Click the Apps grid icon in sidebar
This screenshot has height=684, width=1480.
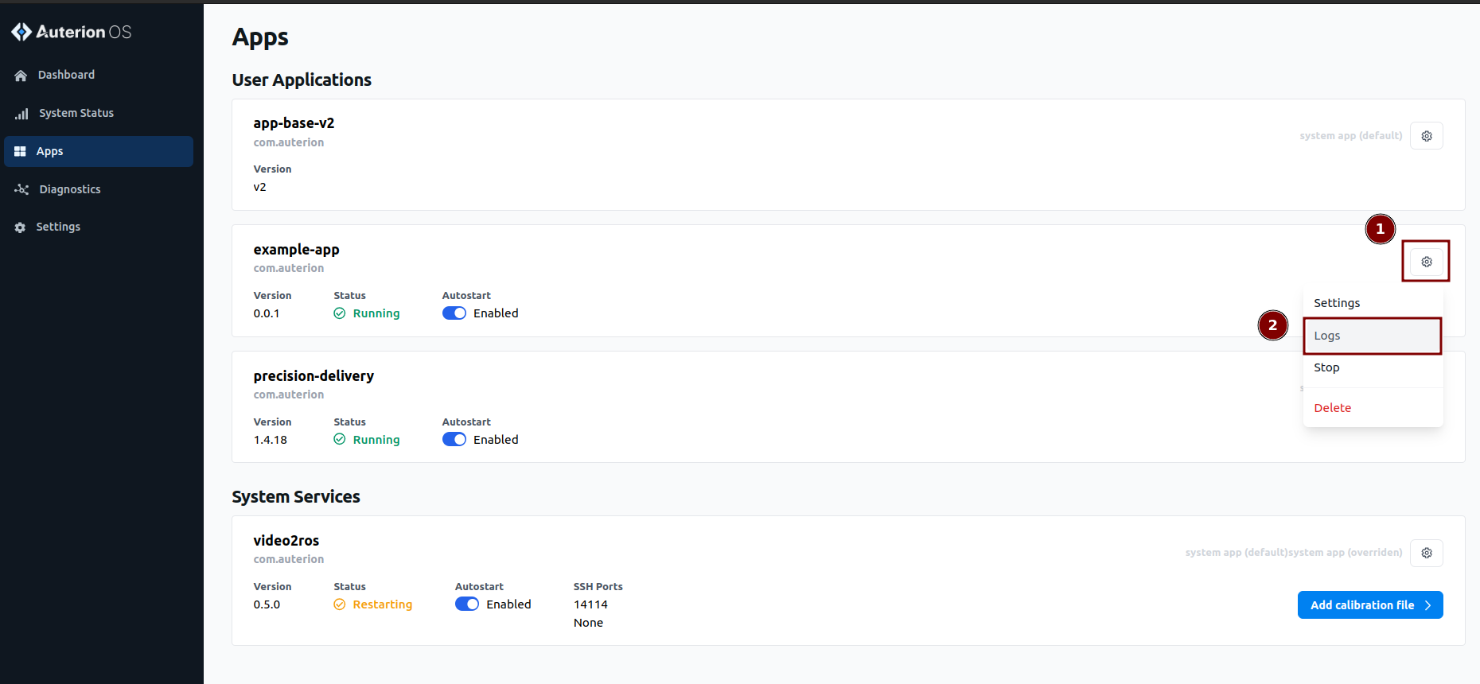[x=21, y=151]
